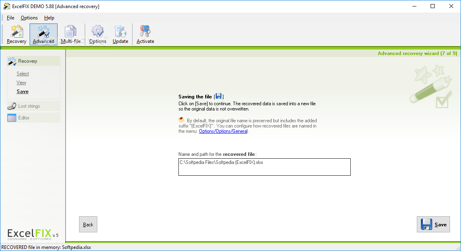Screen dimensions: 461x251
Task: Click the recovered file path field
Action: [264, 167]
